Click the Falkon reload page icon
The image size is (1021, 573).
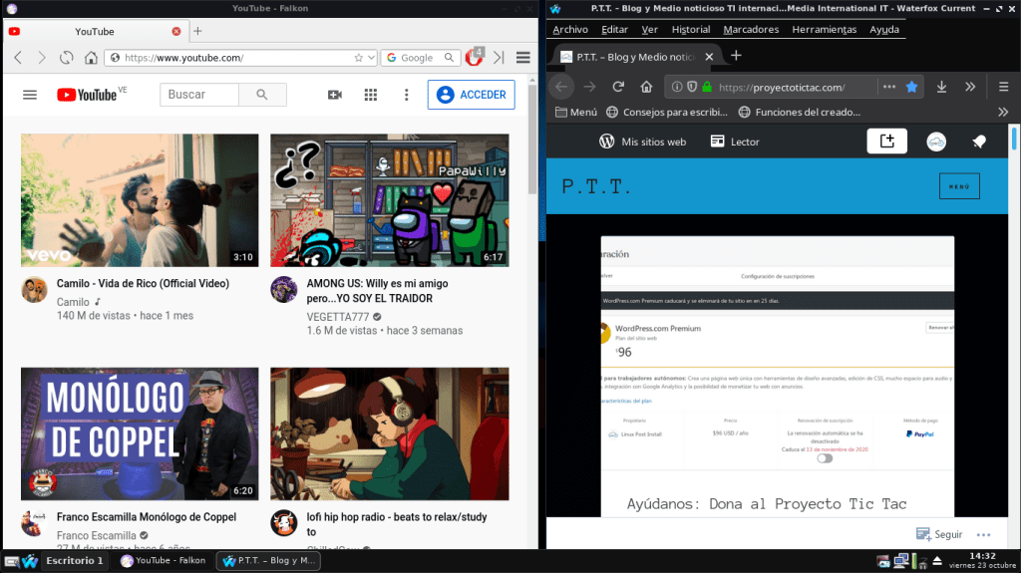(67, 58)
